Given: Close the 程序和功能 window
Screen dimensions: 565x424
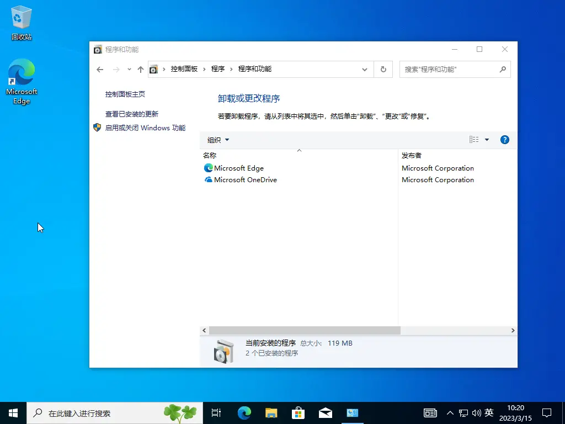Looking at the screenshot, I should click(x=504, y=49).
